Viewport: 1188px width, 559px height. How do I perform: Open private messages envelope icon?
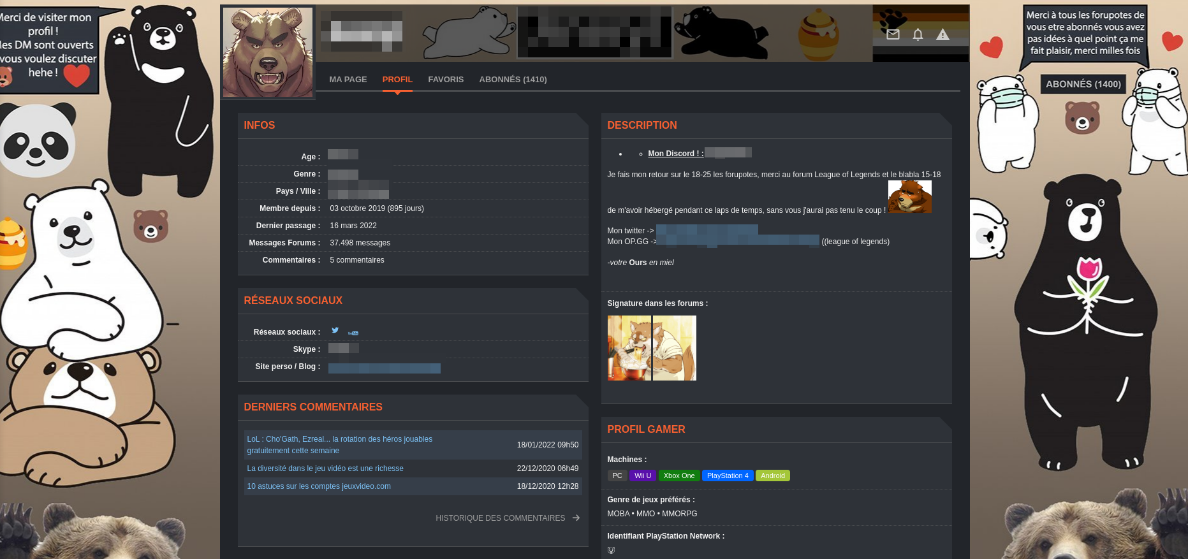[893, 34]
